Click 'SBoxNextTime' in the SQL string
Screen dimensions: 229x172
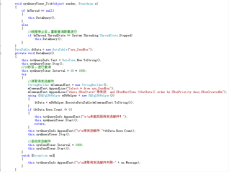(x=126, y=92)
